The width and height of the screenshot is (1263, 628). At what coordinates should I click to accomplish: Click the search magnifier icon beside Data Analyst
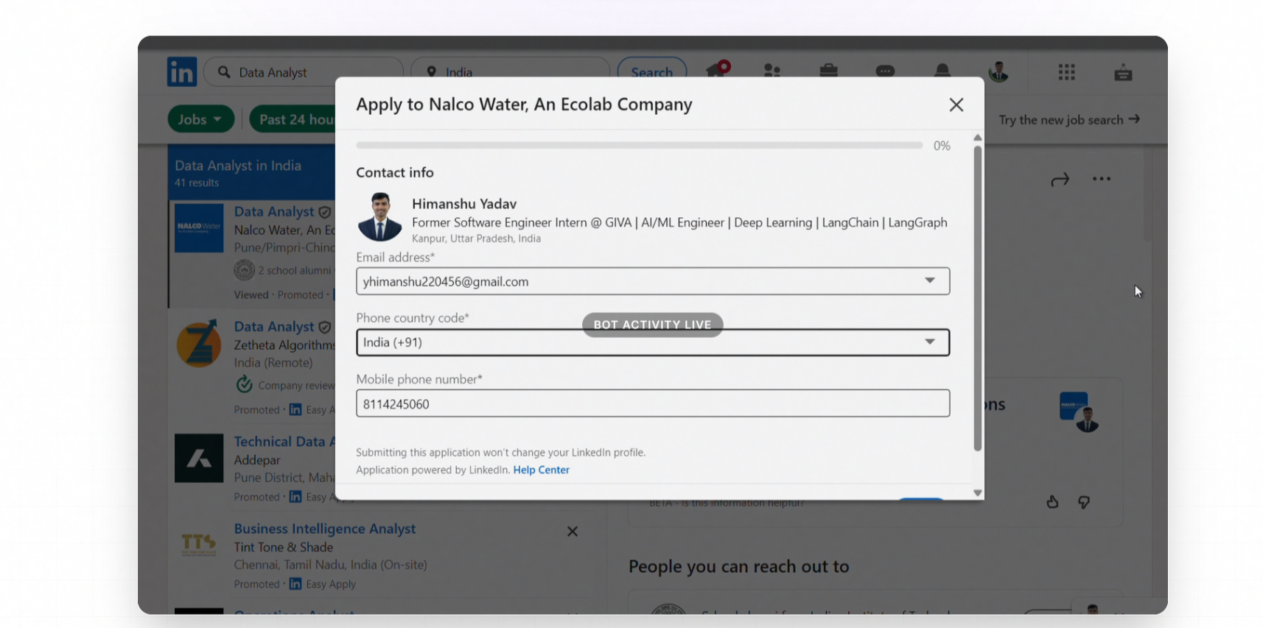coord(224,72)
